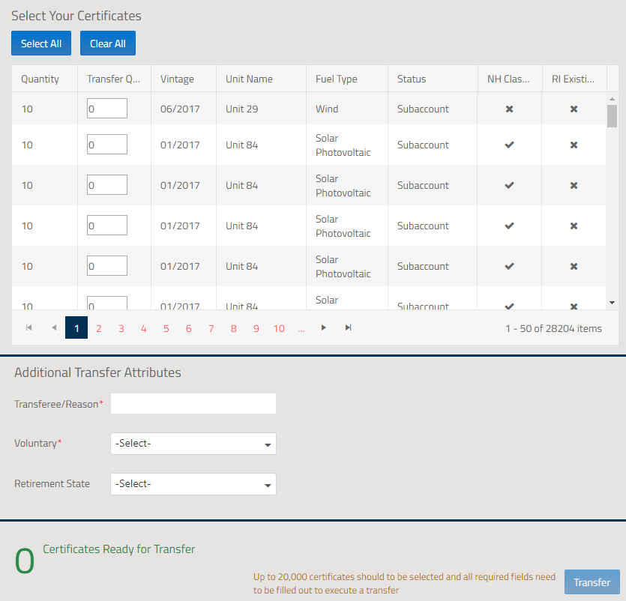Click the table scrollbar down arrow
The width and height of the screenshot is (626, 601).
[612, 302]
